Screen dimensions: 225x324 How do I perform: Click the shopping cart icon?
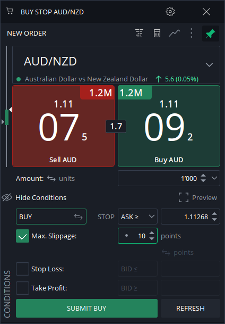[10, 11]
